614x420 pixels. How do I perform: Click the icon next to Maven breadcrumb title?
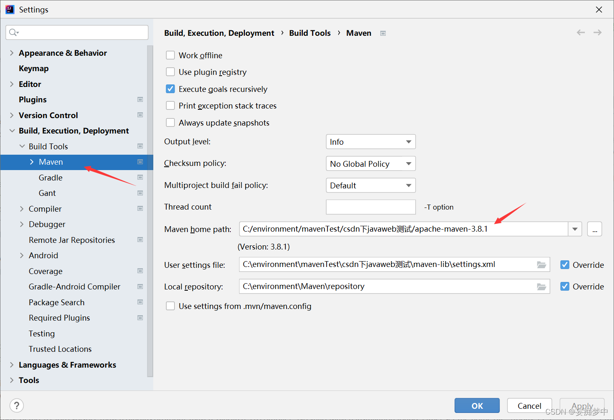coord(383,33)
